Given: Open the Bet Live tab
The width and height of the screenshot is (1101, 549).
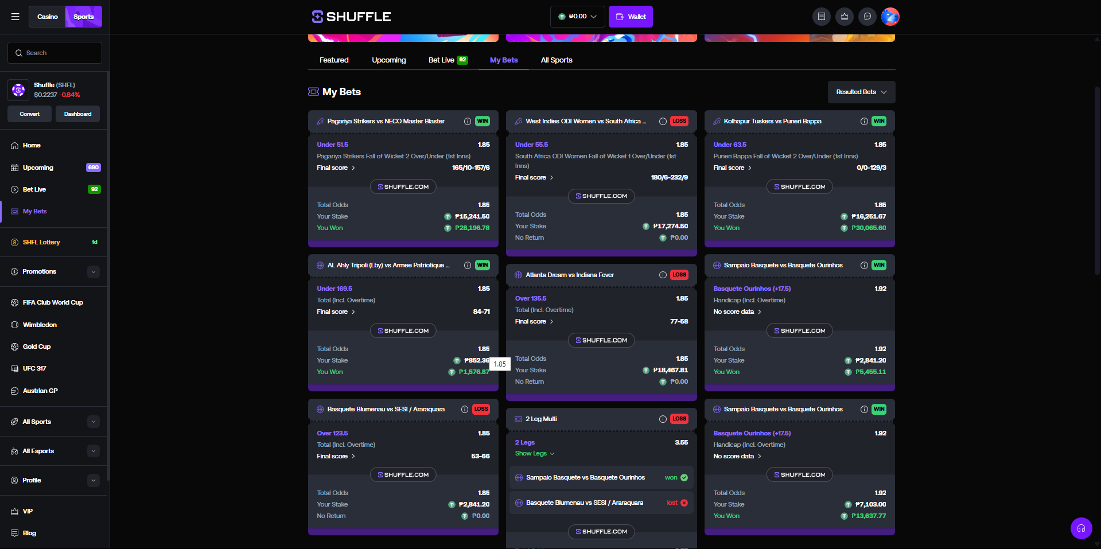Looking at the screenshot, I should click(x=448, y=60).
